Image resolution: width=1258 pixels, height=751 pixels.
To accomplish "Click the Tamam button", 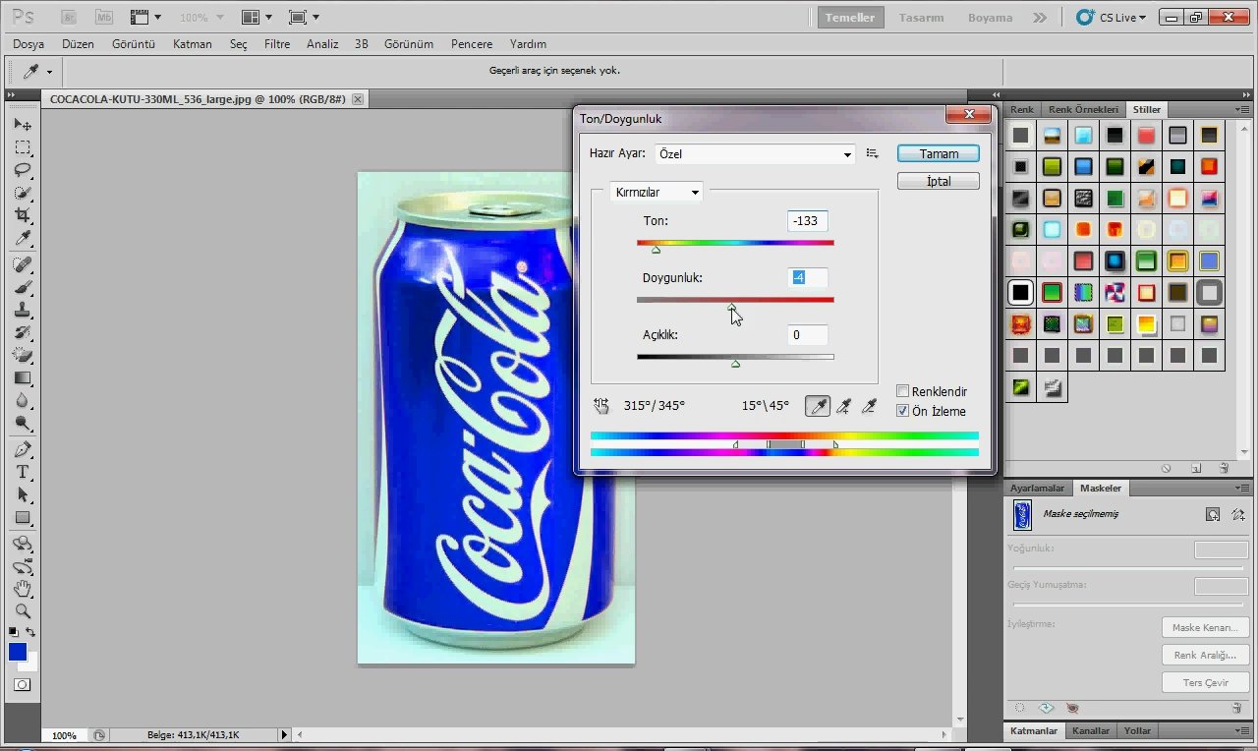I will [x=939, y=153].
